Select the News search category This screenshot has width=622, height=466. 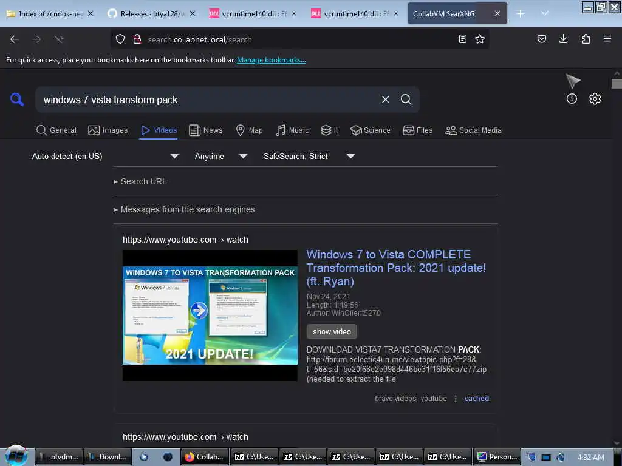pyautogui.click(x=205, y=130)
